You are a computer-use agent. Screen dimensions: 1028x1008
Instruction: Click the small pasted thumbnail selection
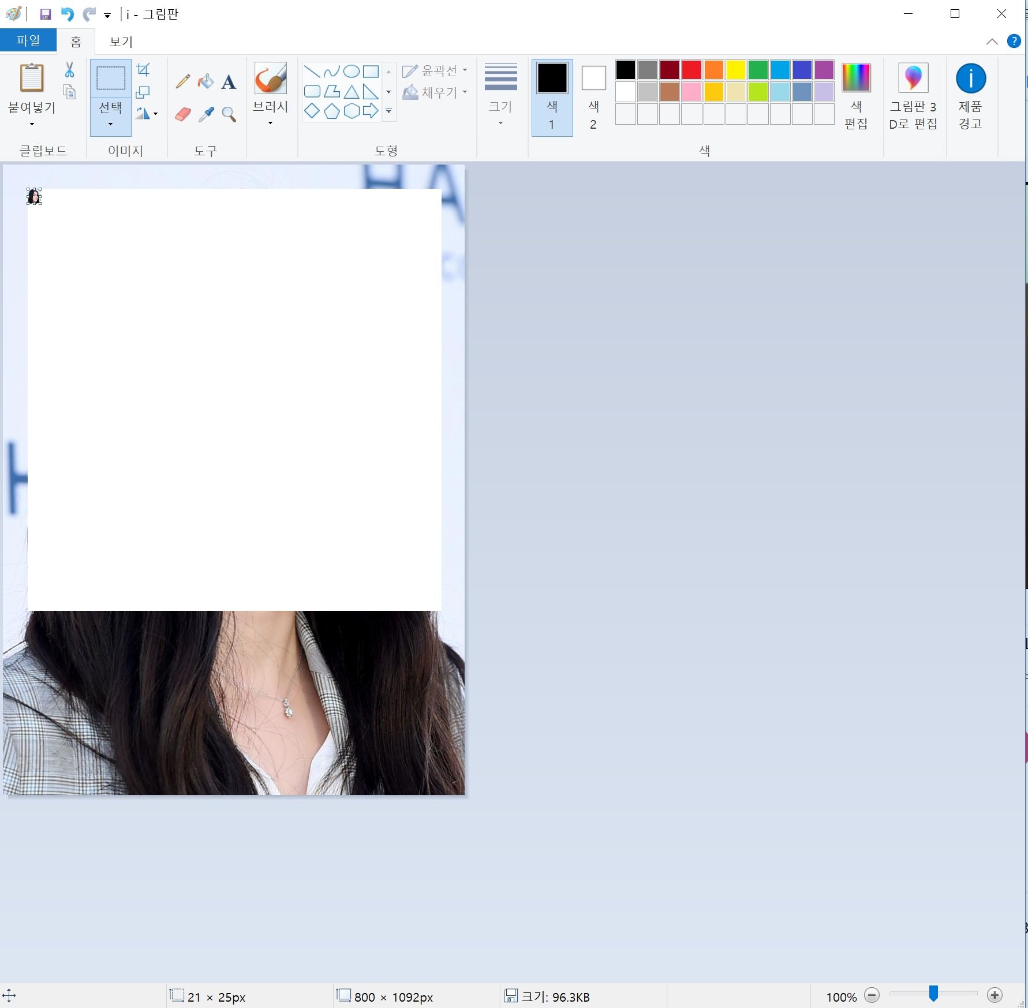point(34,196)
